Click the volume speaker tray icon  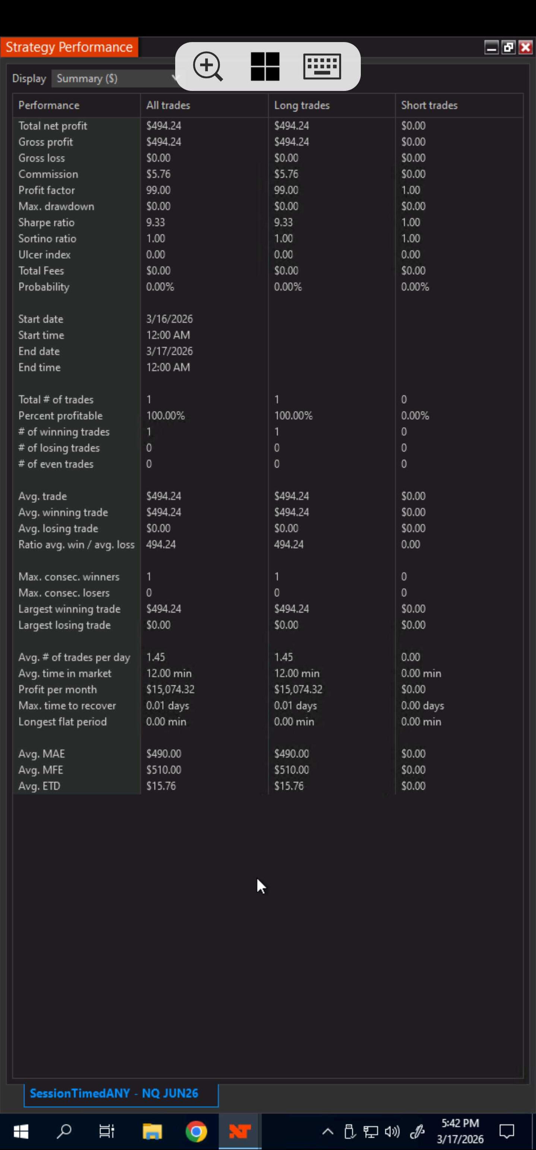pyautogui.click(x=392, y=1131)
